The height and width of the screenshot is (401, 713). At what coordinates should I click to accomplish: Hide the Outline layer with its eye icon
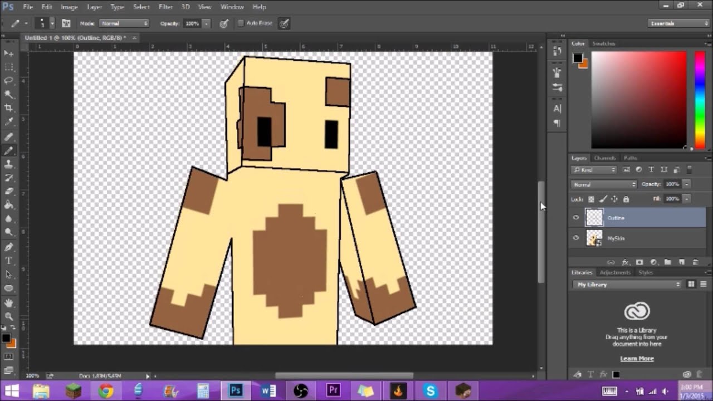coord(576,218)
